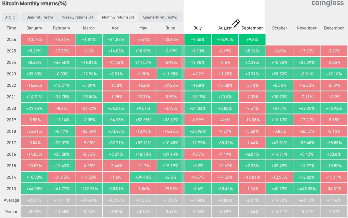Viewport: 348px width, 218px height.
Task: Click the Median row label
Action: click(x=11, y=212)
